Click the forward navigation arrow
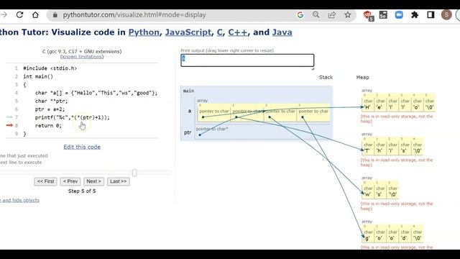This screenshot has height=259, width=460. click(4, 14)
